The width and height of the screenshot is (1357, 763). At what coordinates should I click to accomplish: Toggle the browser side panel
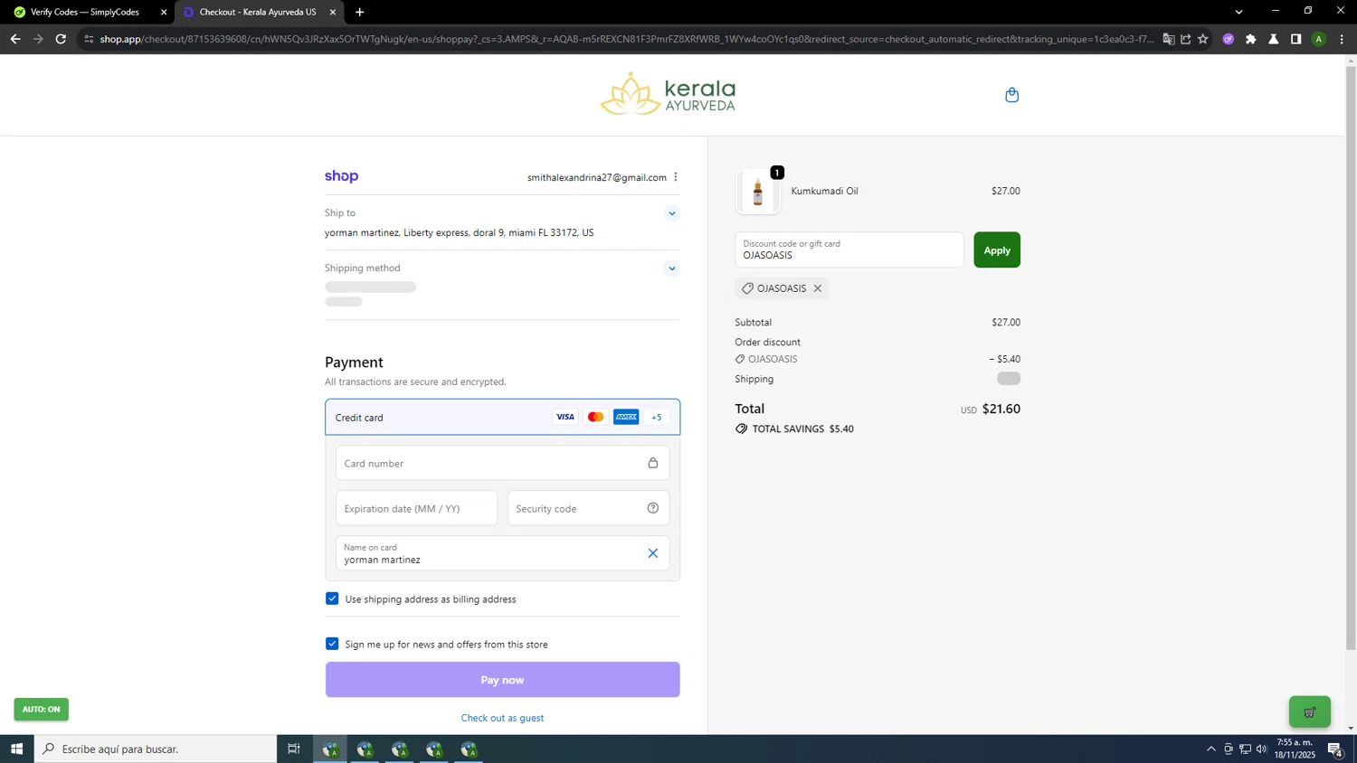click(1295, 39)
